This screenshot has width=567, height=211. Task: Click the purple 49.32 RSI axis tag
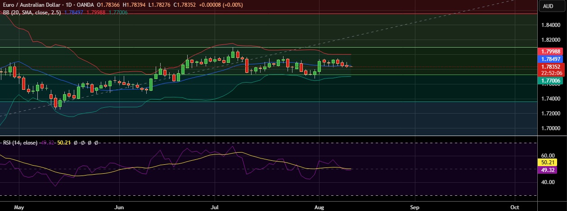pos(548,170)
